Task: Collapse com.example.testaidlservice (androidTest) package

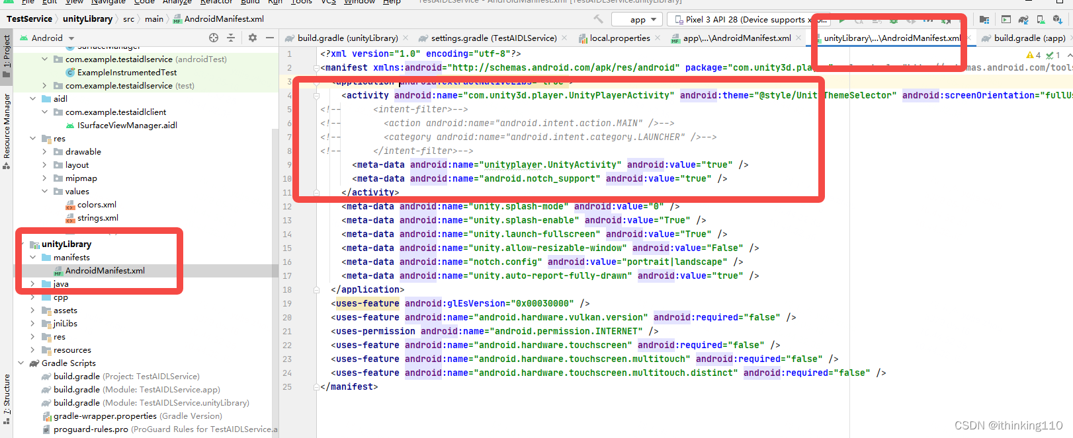Action: [x=44, y=59]
